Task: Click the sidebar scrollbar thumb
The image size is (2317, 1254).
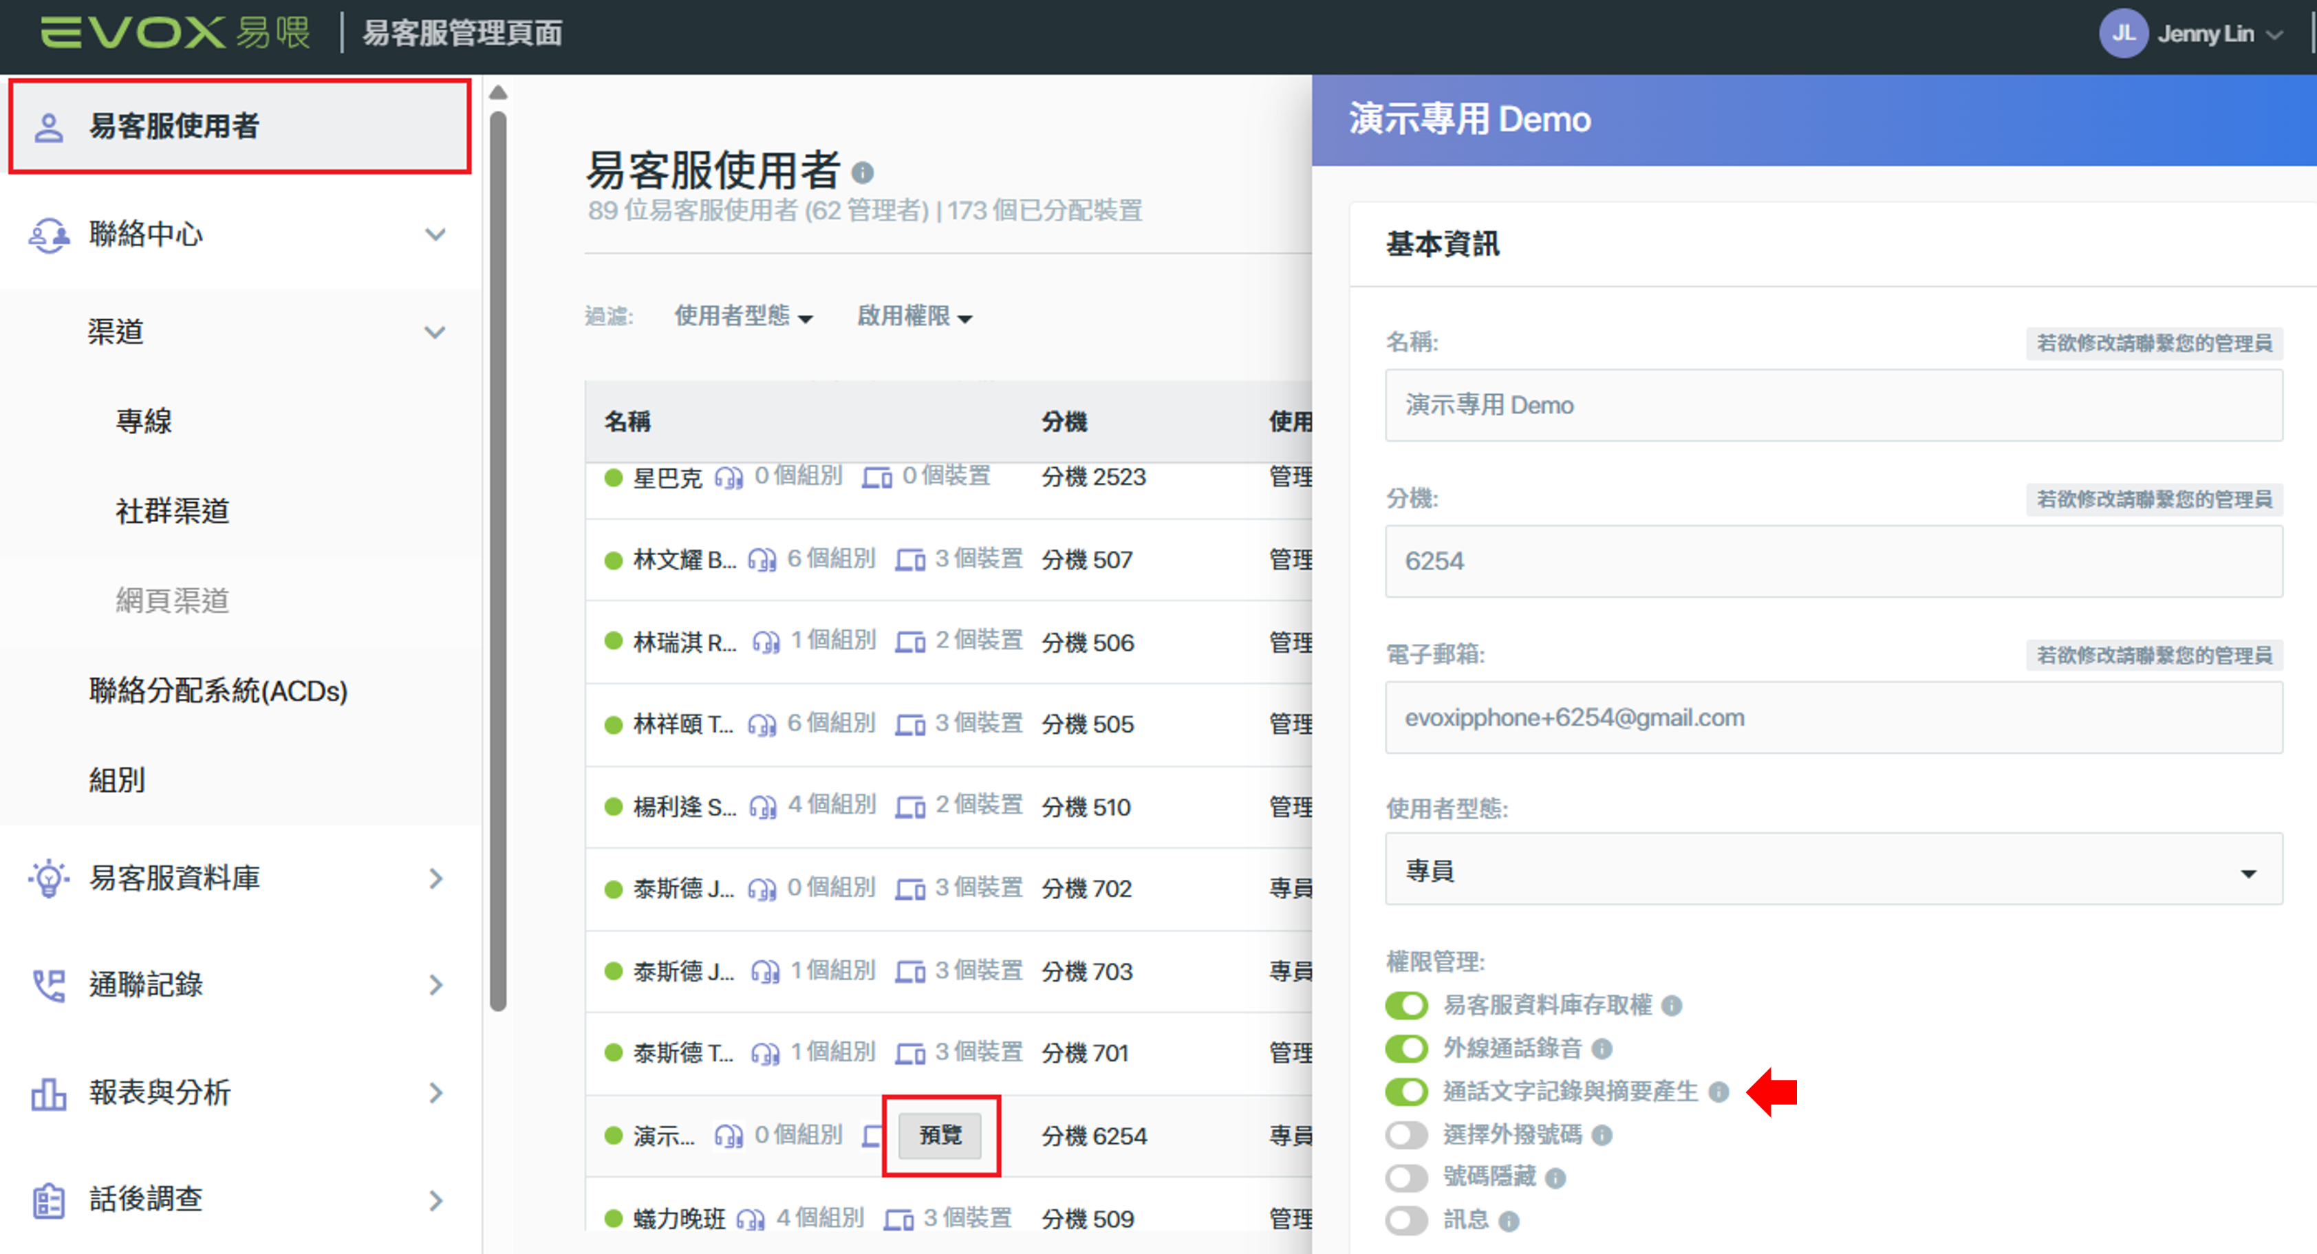Action: [x=498, y=561]
